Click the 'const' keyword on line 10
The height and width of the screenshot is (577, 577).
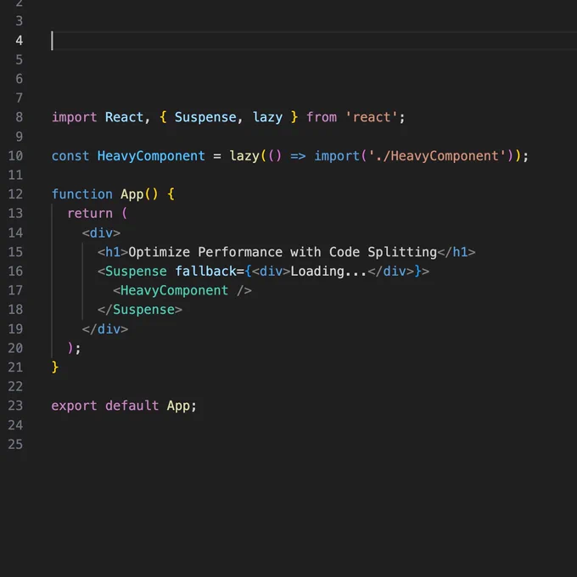point(70,156)
